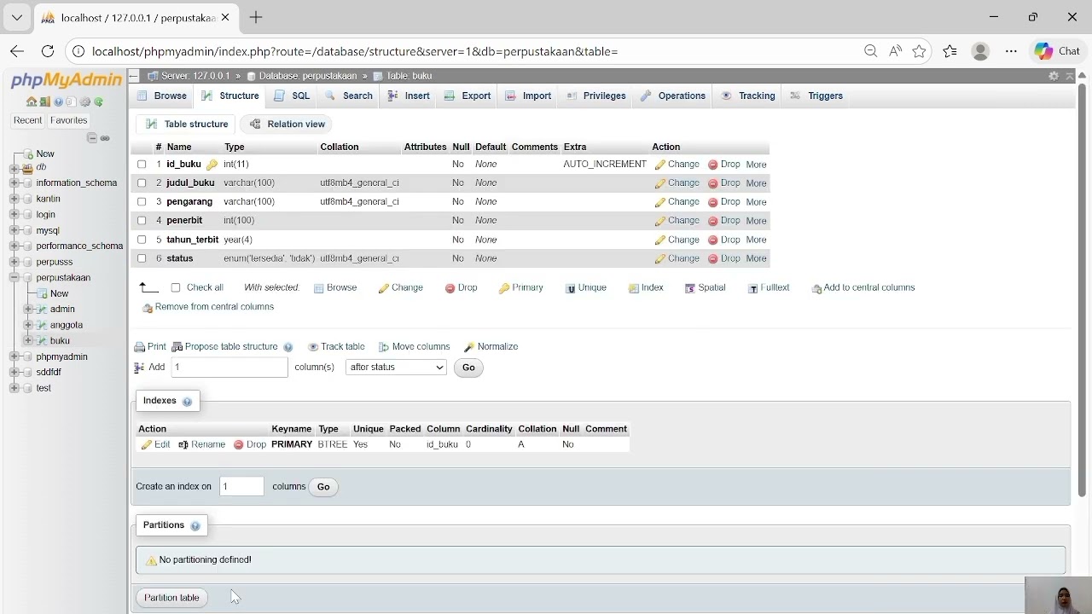The width and height of the screenshot is (1092, 614).
Task: Toggle the Check all checkbox
Action: point(176,287)
